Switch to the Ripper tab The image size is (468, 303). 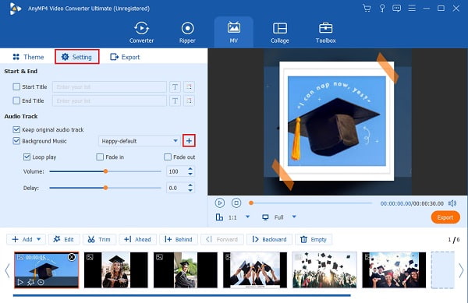[x=187, y=33]
